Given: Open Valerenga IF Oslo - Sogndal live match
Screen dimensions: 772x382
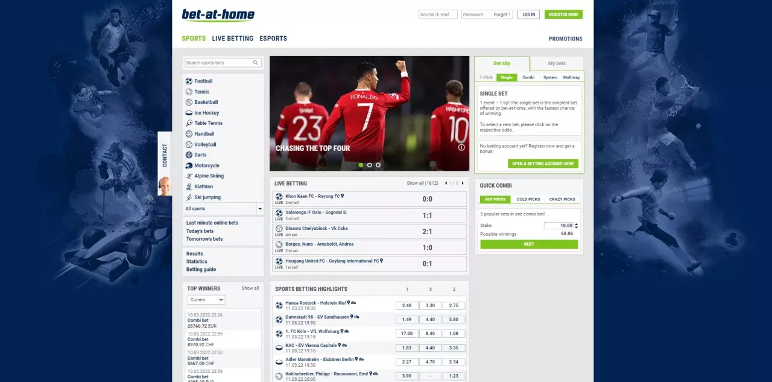Looking at the screenshot, I should tap(369, 215).
